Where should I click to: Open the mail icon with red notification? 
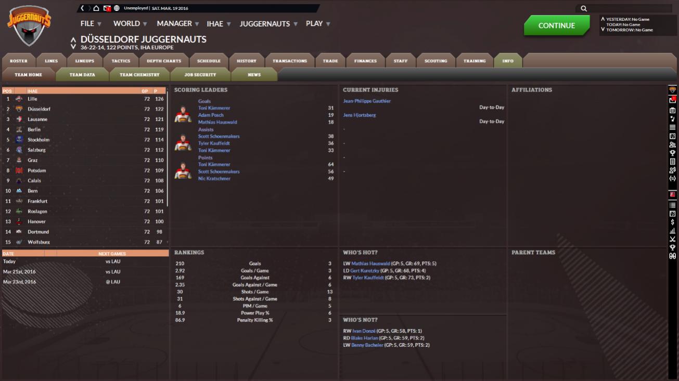pos(107,8)
